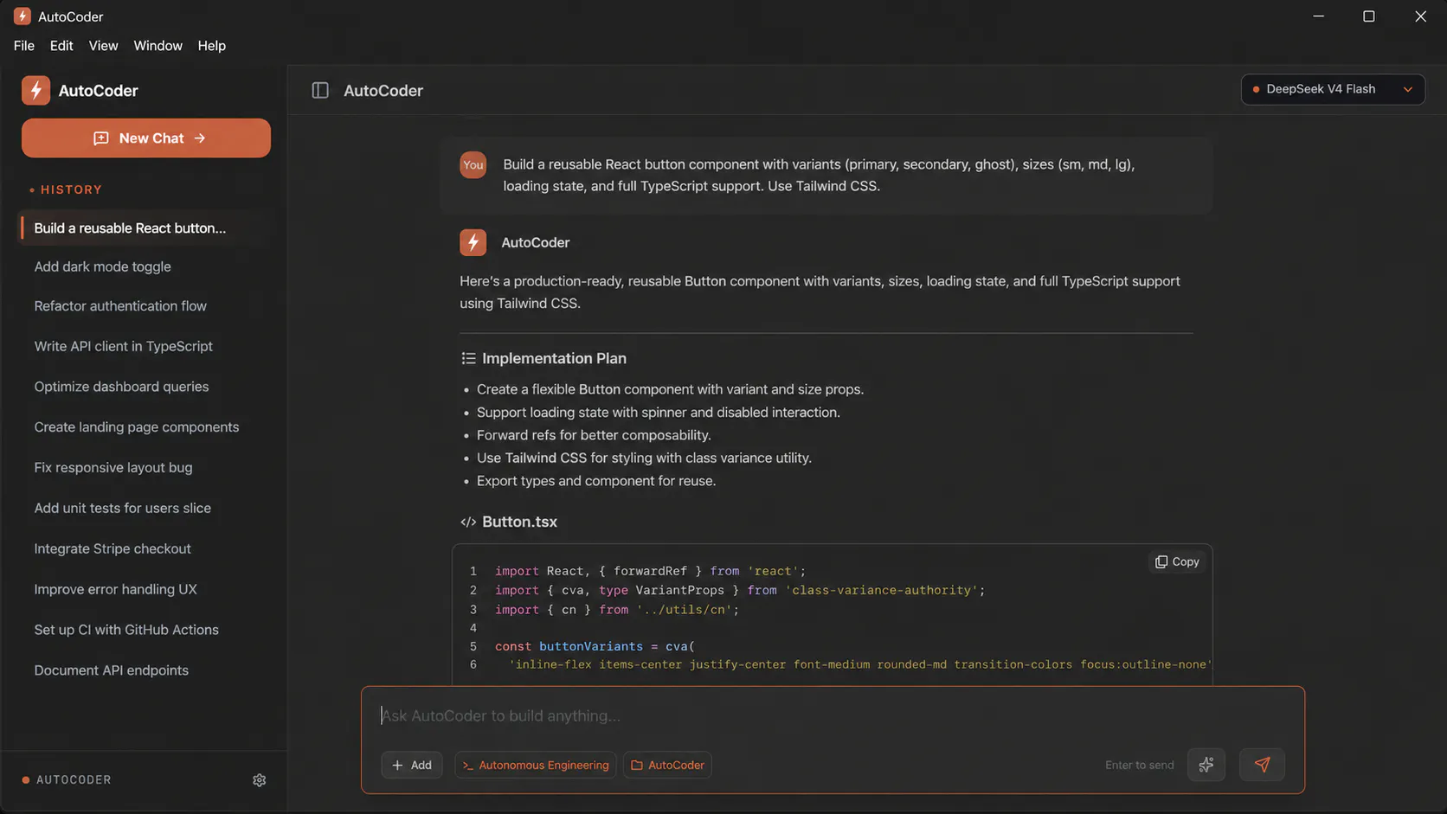The image size is (1447, 814).
Task: Click the HISTORY section label
Action: coord(71,189)
